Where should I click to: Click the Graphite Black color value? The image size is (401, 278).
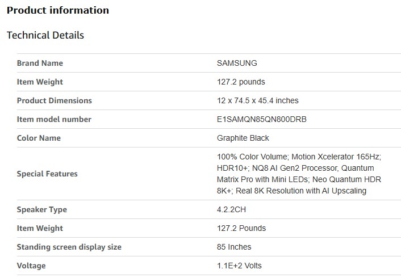243,138
